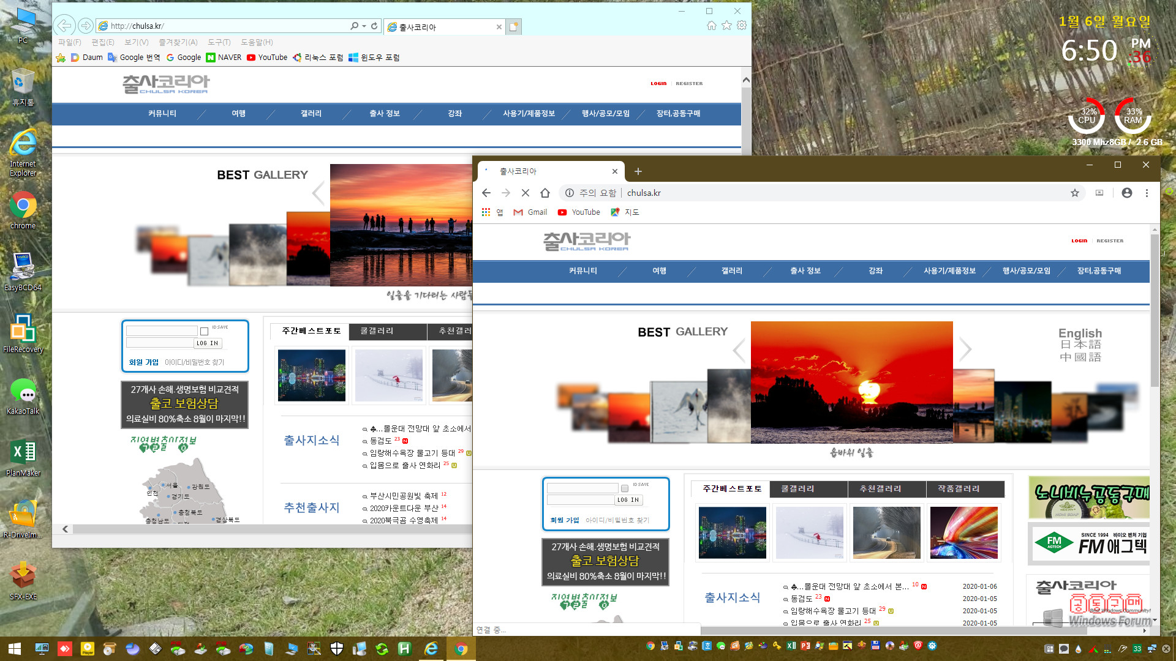Click REGISTER link in Chrome page header
This screenshot has width=1176, height=661.
pyautogui.click(x=1110, y=241)
